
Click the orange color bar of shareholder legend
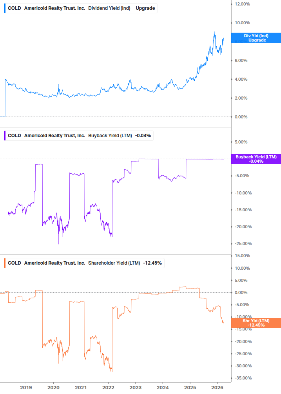click(x=5, y=263)
